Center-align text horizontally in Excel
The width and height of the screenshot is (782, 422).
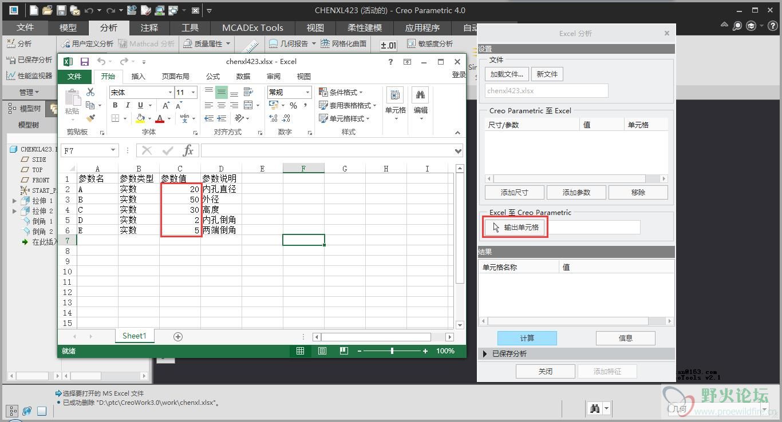pyautogui.click(x=222, y=105)
